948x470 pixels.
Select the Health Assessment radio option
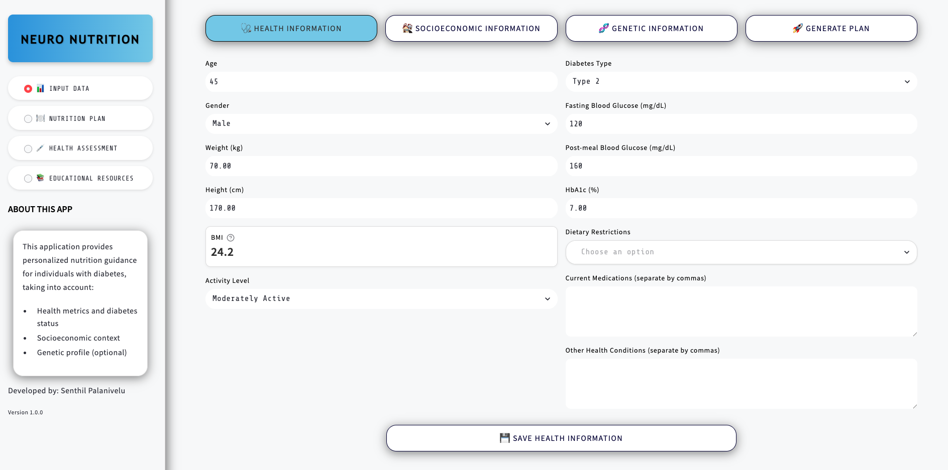(x=28, y=149)
